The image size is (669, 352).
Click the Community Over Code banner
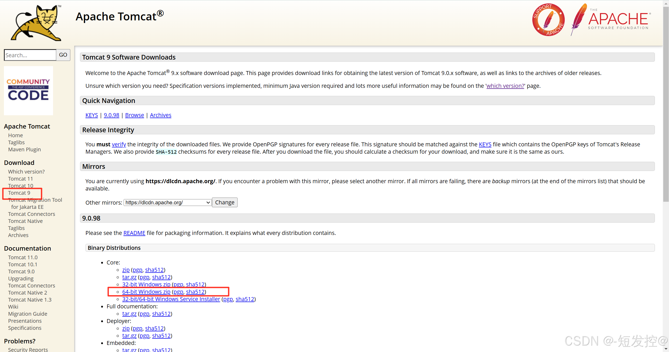28,90
